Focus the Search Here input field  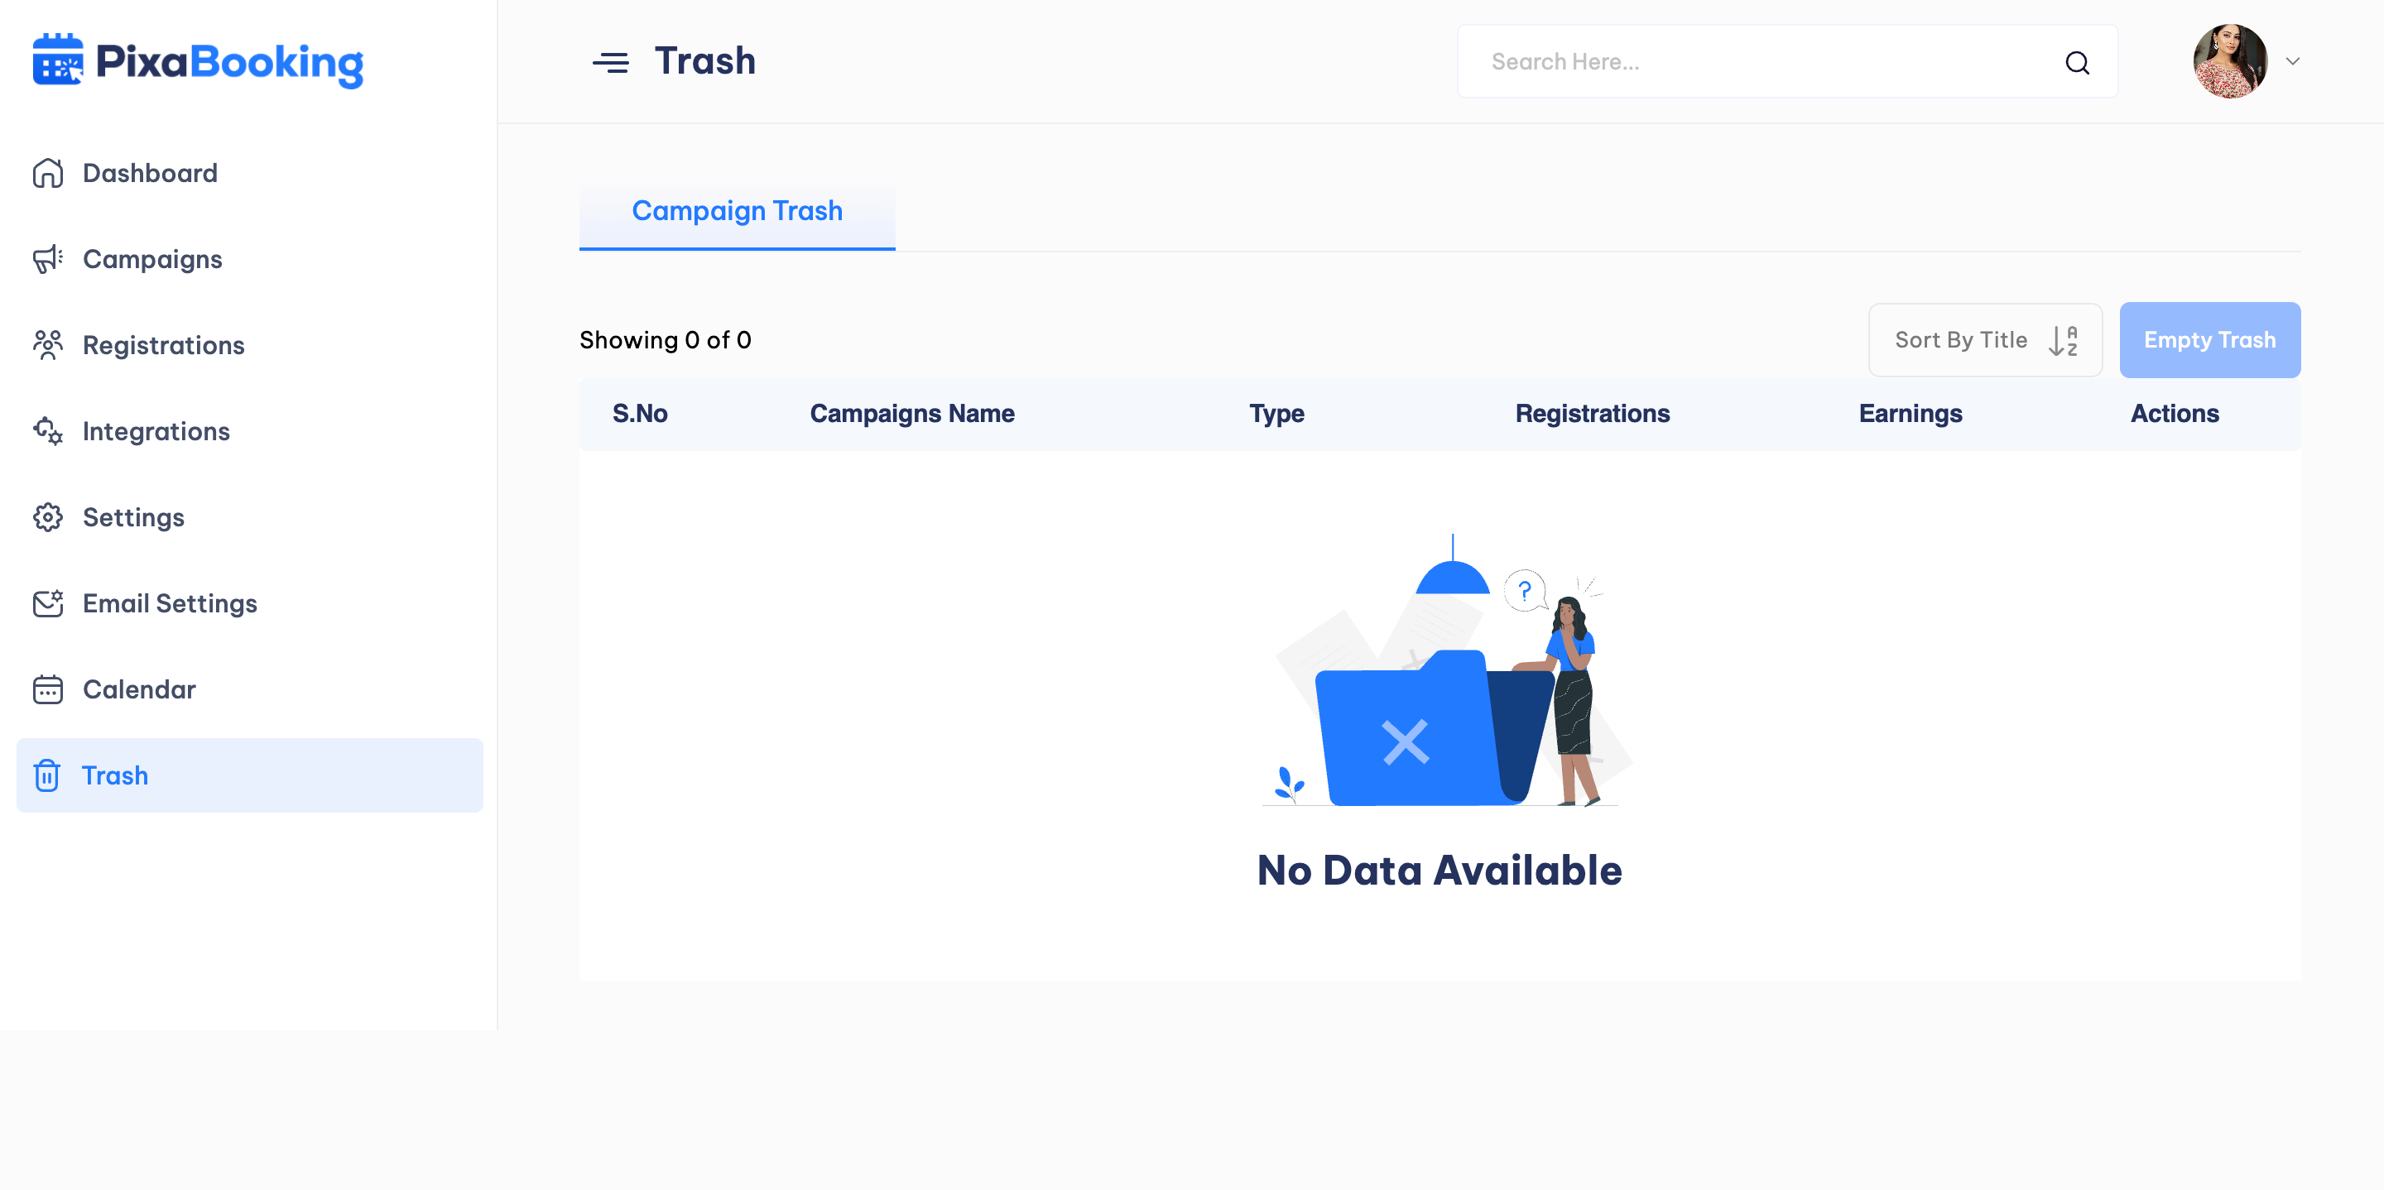point(1787,62)
